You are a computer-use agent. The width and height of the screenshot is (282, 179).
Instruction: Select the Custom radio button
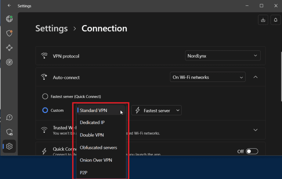point(45,110)
